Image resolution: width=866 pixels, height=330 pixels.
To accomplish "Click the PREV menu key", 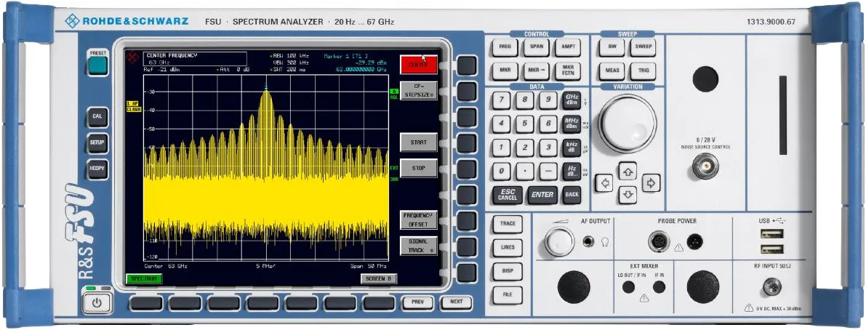I will pyautogui.click(x=417, y=302).
